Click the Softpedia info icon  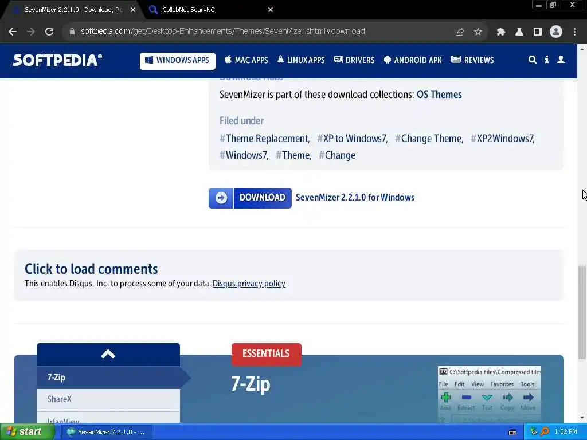coord(546,60)
